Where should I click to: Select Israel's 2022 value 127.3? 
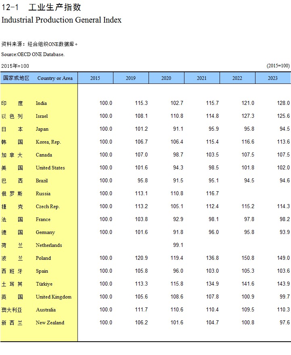(248, 116)
